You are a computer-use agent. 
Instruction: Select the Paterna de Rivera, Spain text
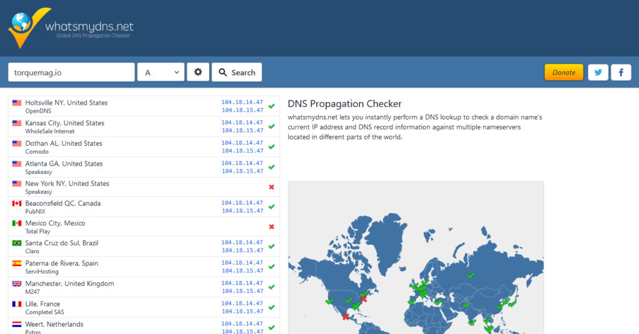62,264
